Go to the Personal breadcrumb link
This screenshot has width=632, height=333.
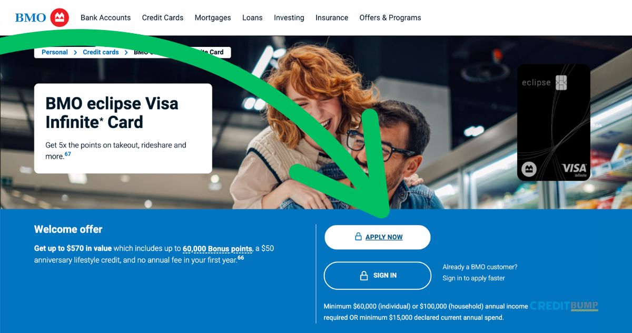[x=55, y=52]
